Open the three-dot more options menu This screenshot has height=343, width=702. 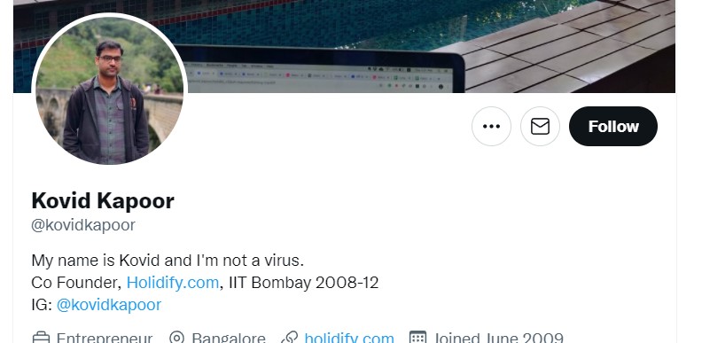tap(491, 126)
